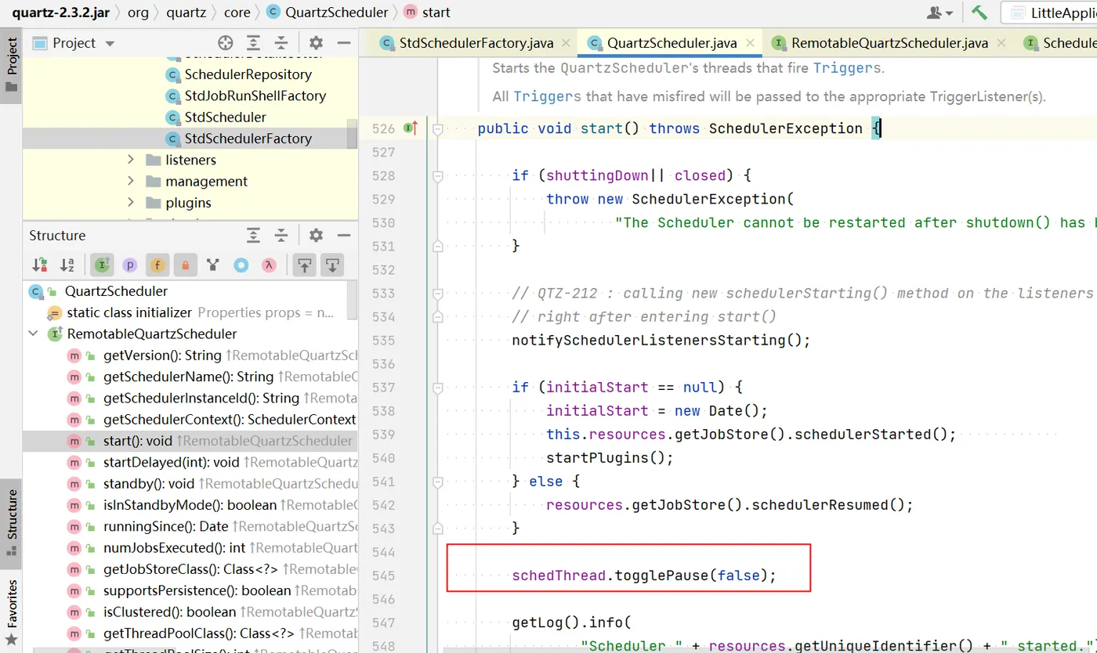The width and height of the screenshot is (1097, 653).
Task: Close the QuartzScheduler.java tab
Action: [749, 44]
